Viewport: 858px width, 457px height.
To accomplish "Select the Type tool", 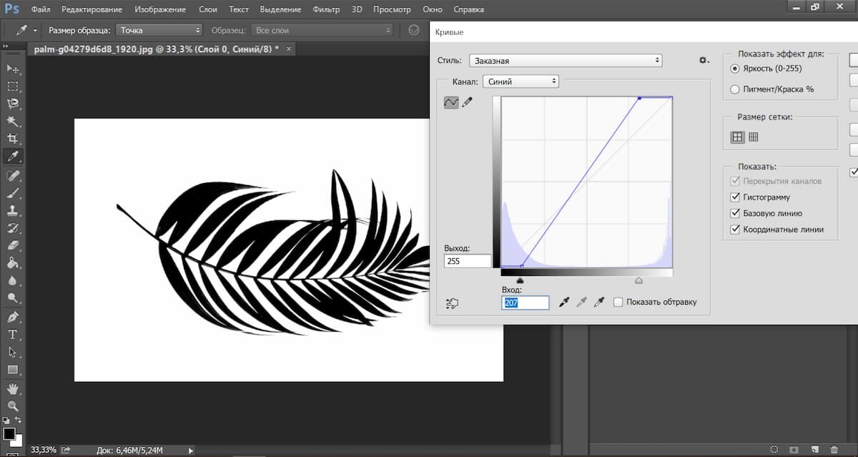I will click(x=12, y=335).
